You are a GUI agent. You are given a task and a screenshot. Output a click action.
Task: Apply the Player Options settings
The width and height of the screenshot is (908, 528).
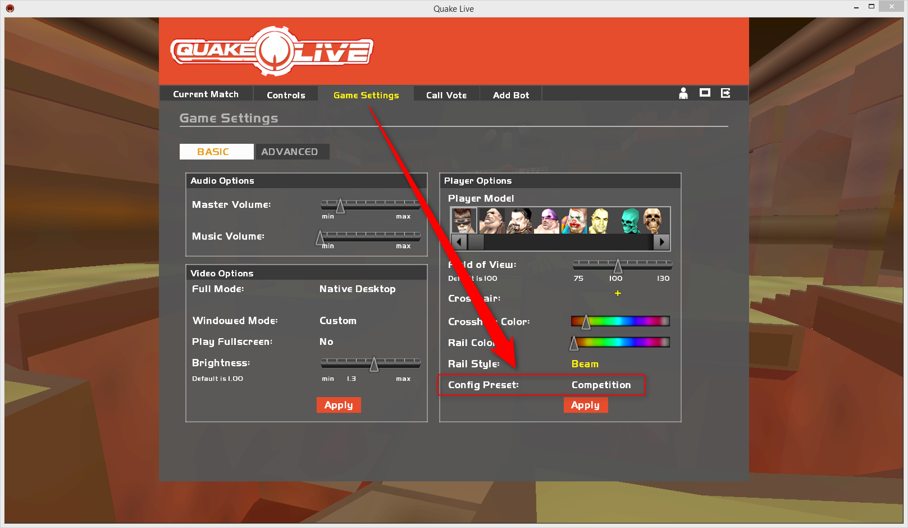coord(586,405)
